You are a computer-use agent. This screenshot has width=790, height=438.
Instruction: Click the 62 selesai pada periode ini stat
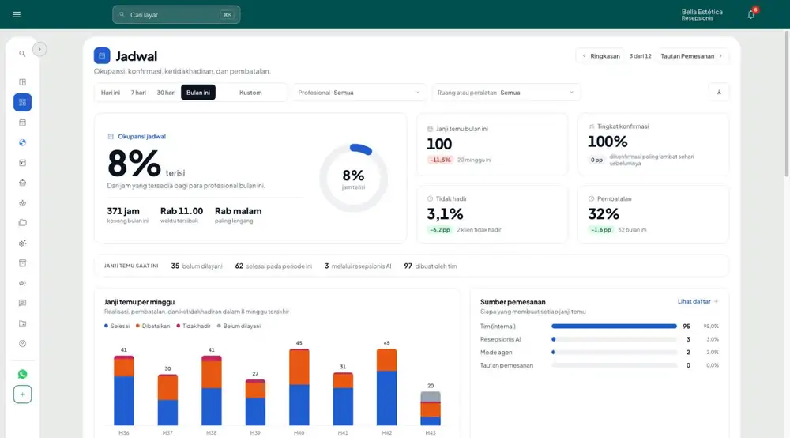(273, 266)
